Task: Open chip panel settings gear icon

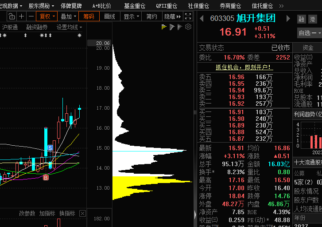Action: [188, 27]
